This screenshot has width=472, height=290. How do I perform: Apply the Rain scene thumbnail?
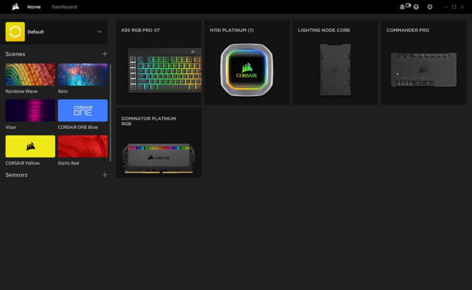(83, 74)
